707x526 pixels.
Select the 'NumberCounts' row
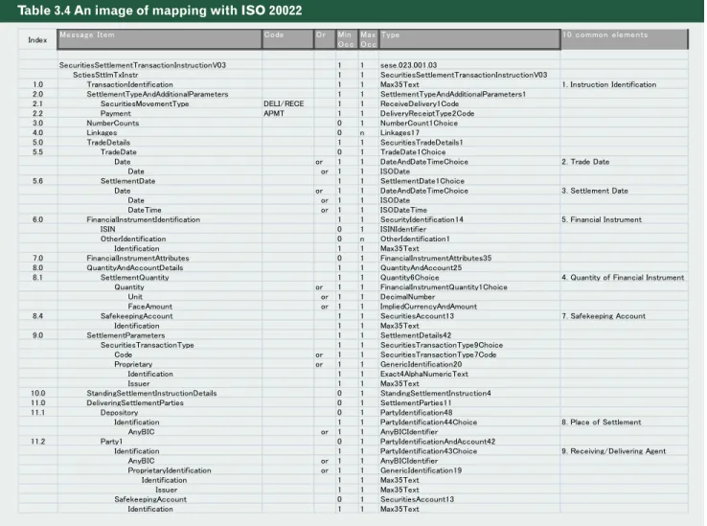click(113, 124)
